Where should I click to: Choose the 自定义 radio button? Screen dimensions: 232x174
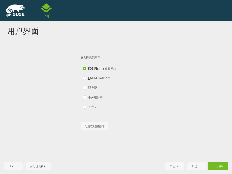click(x=84, y=107)
